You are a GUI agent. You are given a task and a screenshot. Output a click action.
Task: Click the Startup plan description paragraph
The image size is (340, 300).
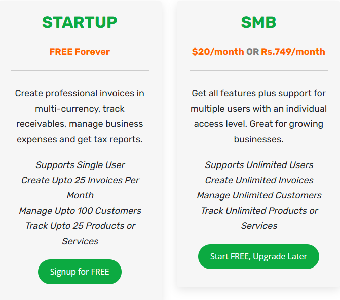(x=80, y=116)
